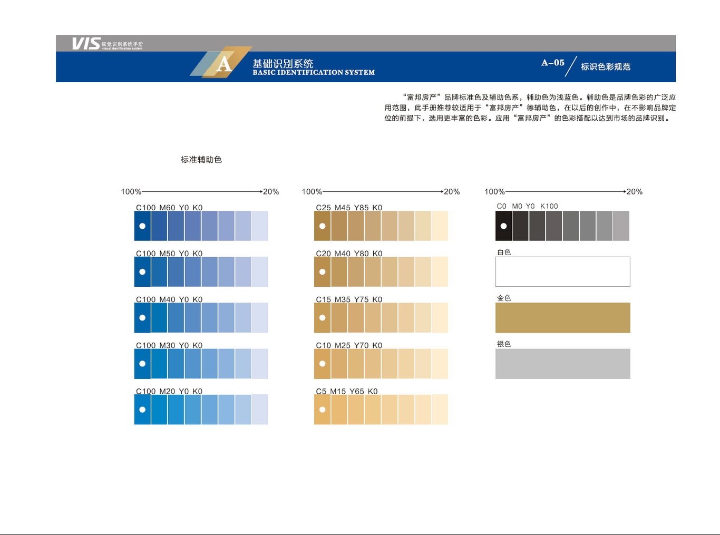Click the "C10 M25 Y70 K0" label
This screenshot has width=720, height=535.
click(x=349, y=345)
